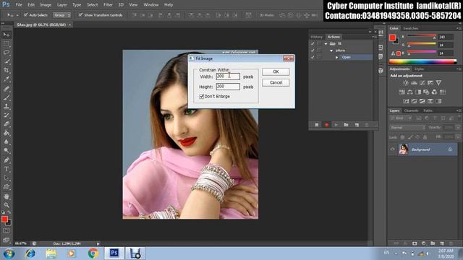Click the red foreground color in Color panel
Image resolution: width=463 pixels, height=260 pixels.
click(x=392, y=38)
